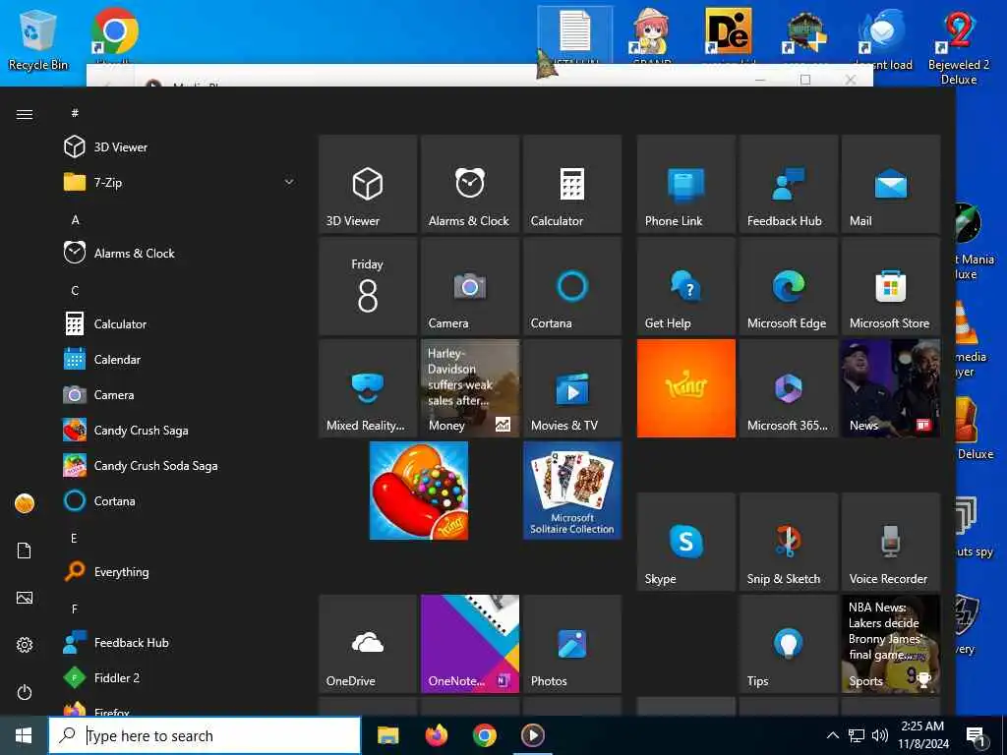Open the user account avatar
Viewport: 1007px width, 755px height.
coord(25,503)
